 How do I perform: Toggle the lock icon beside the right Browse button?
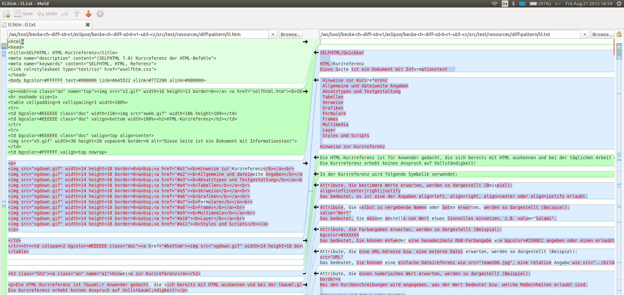[x=619, y=34]
